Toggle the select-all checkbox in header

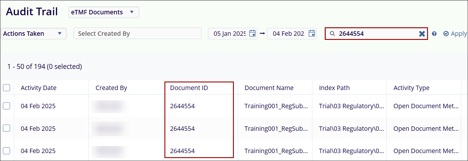(6, 88)
